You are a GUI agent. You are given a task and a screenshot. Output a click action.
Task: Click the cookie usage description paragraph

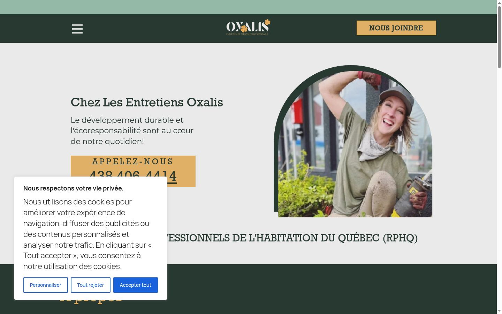[88, 234]
